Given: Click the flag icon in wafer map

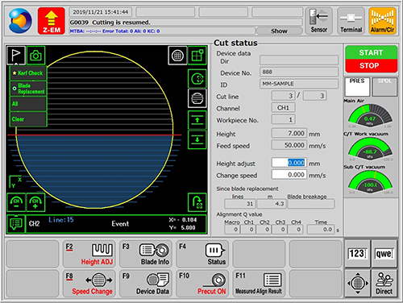Looking at the screenshot, I should point(16,55).
